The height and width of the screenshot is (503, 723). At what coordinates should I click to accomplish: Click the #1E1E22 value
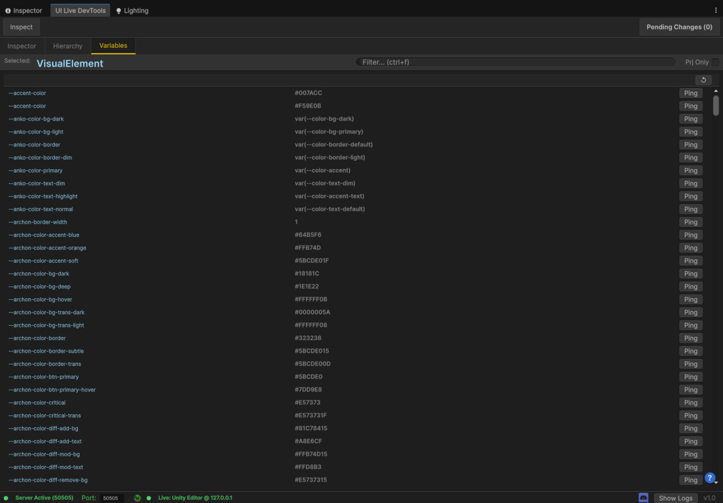307,286
